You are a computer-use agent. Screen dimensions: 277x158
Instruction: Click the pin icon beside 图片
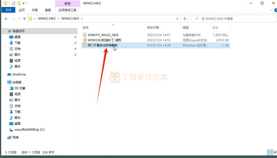point(75,55)
